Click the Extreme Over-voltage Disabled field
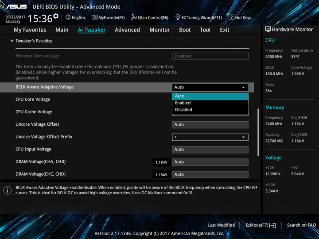 coord(210,56)
